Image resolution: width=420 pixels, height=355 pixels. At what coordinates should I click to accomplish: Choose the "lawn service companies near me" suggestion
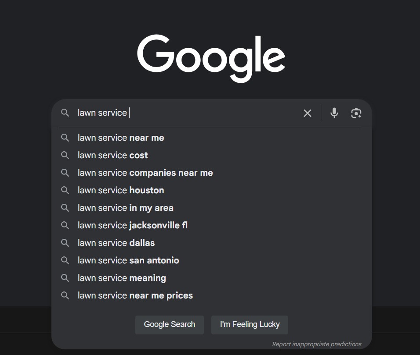pyautogui.click(x=145, y=173)
